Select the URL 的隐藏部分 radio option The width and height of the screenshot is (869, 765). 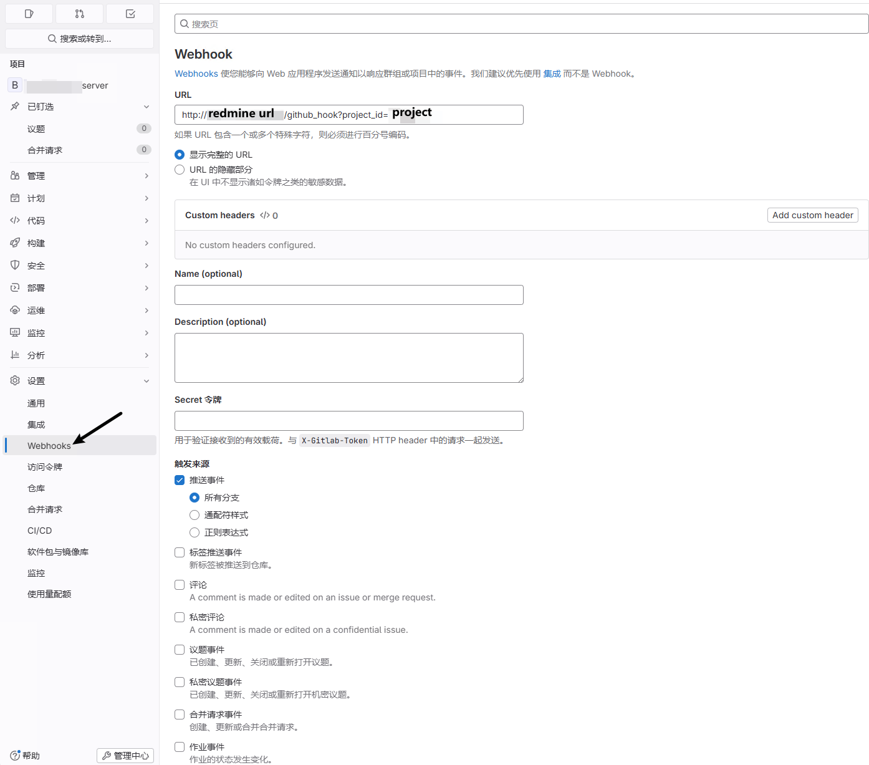180,170
